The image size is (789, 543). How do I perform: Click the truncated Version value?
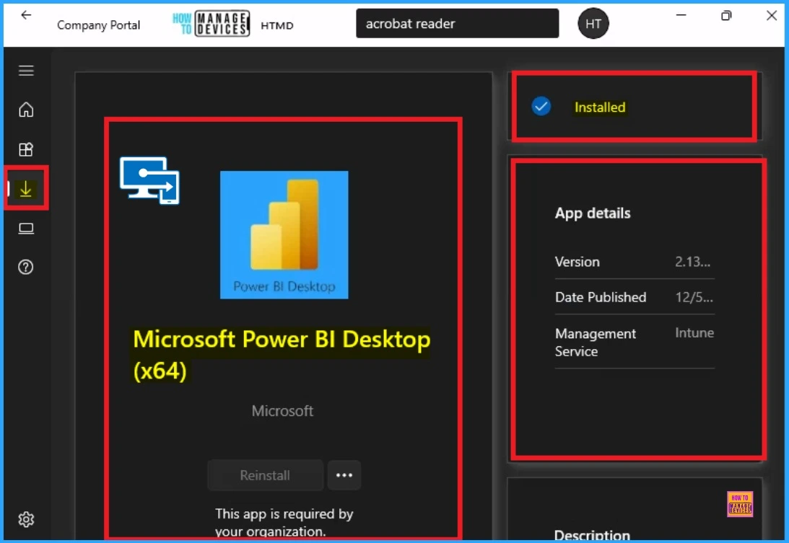pos(693,262)
